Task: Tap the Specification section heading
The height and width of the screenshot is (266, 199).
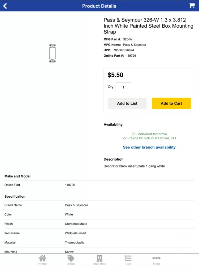Action: coord(15,197)
